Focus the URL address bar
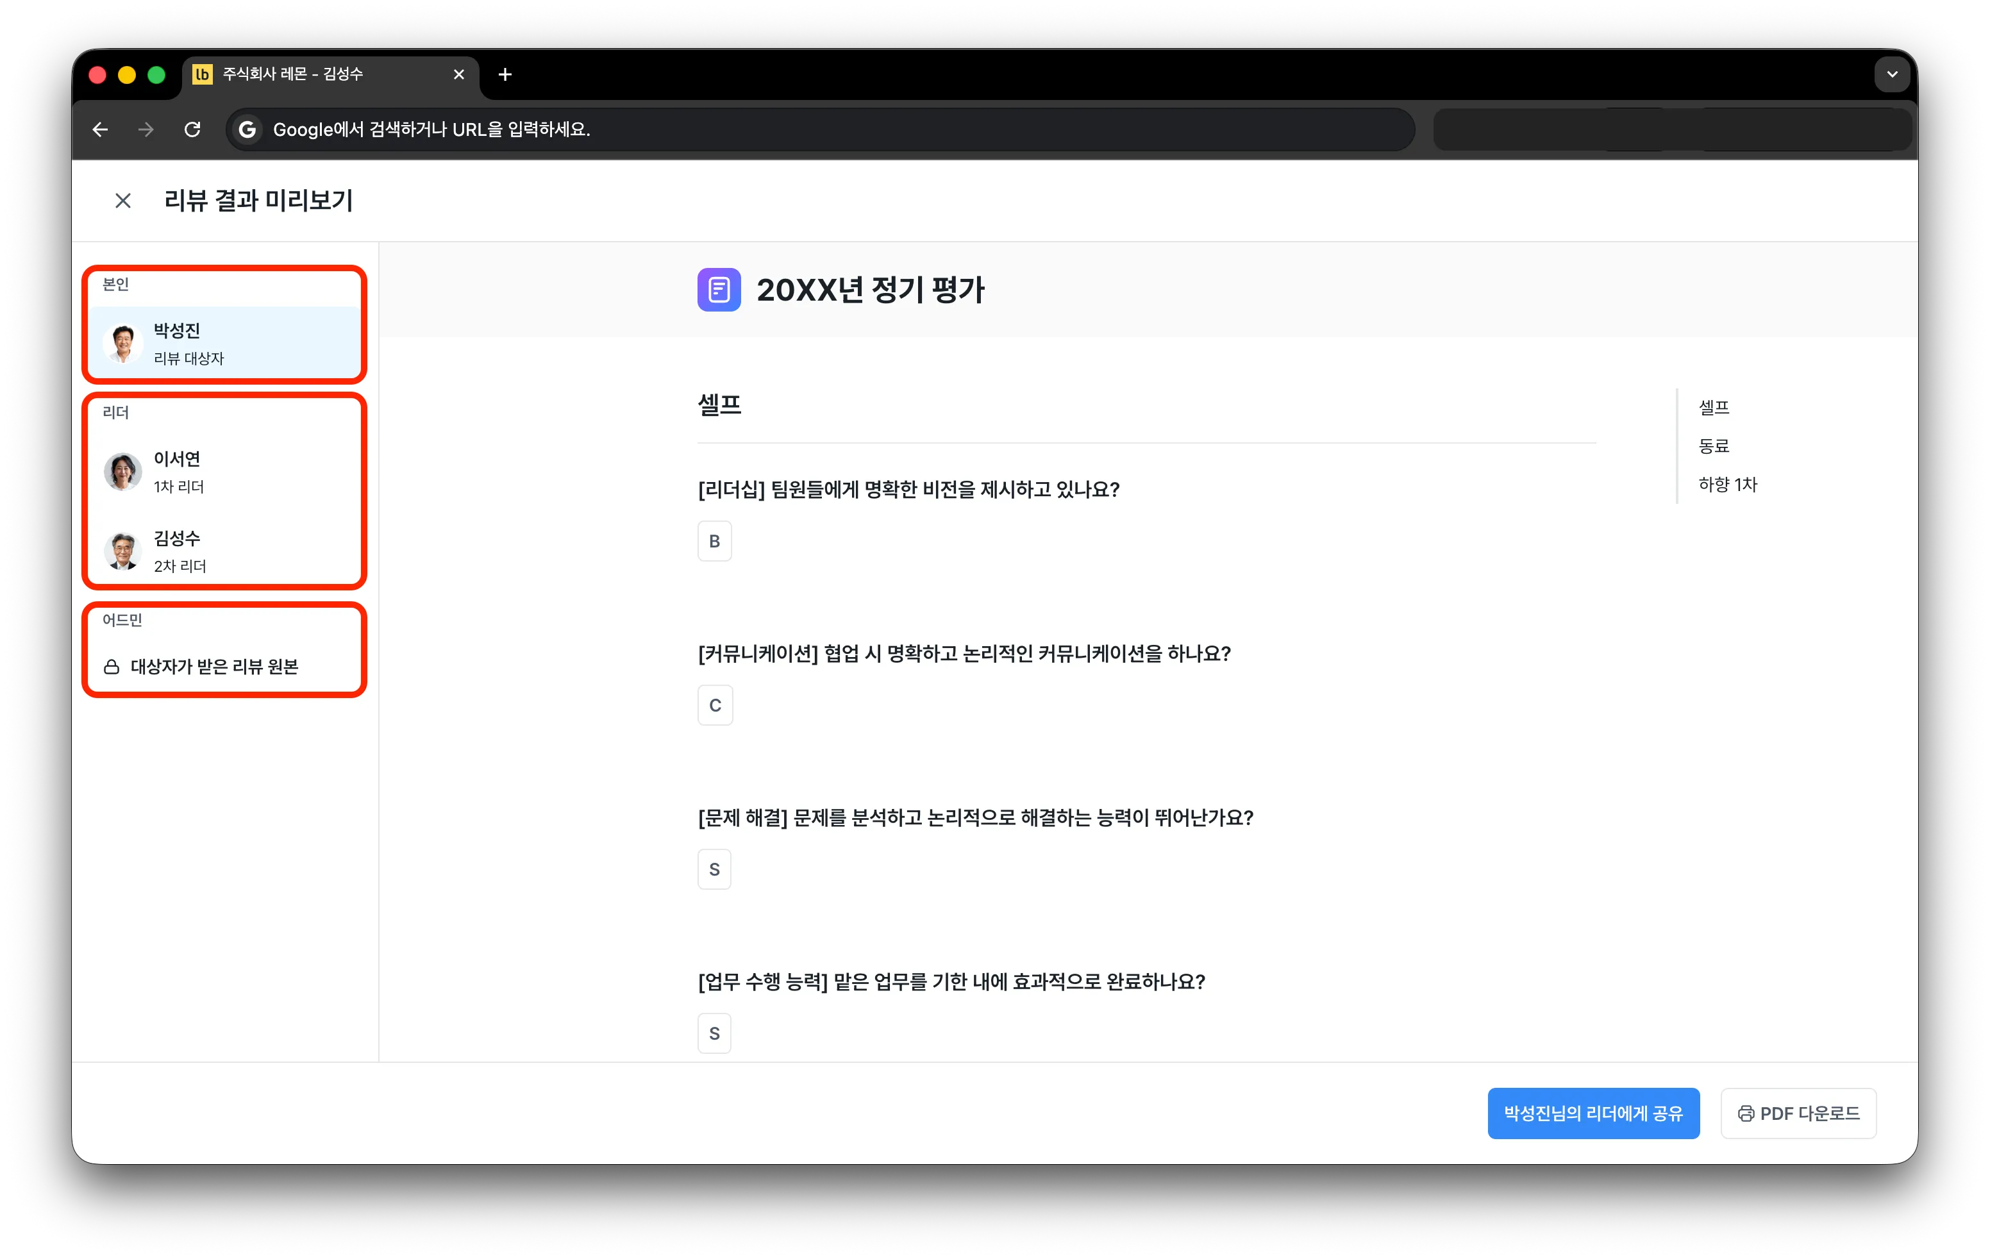Viewport: 1990px width, 1259px height. coord(820,129)
